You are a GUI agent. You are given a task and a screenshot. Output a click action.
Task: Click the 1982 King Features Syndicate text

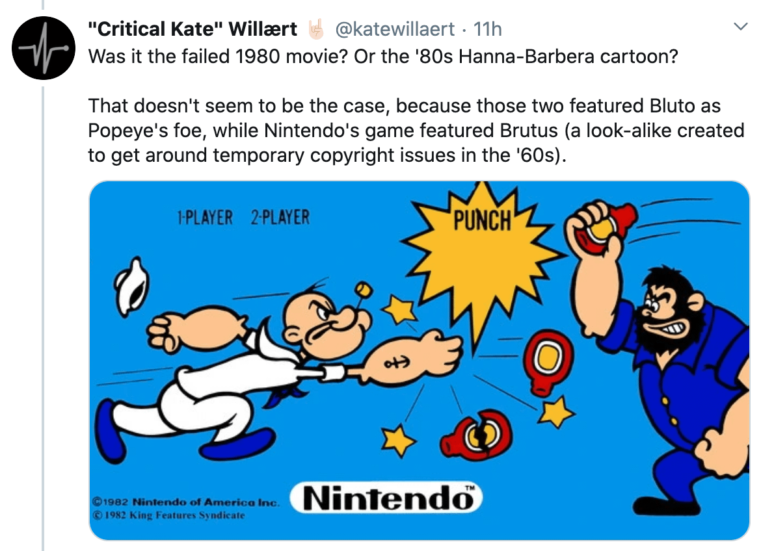coord(169,515)
